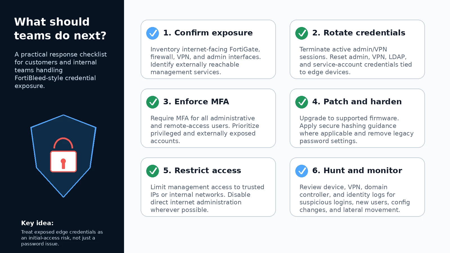Select the '2. Rotate credentials' heading

point(359,33)
